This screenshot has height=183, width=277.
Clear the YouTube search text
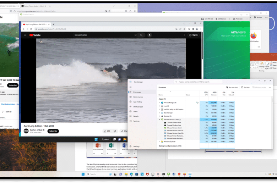click(136, 35)
